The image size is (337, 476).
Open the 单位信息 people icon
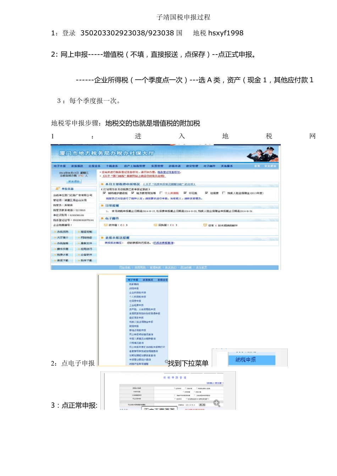point(58,189)
